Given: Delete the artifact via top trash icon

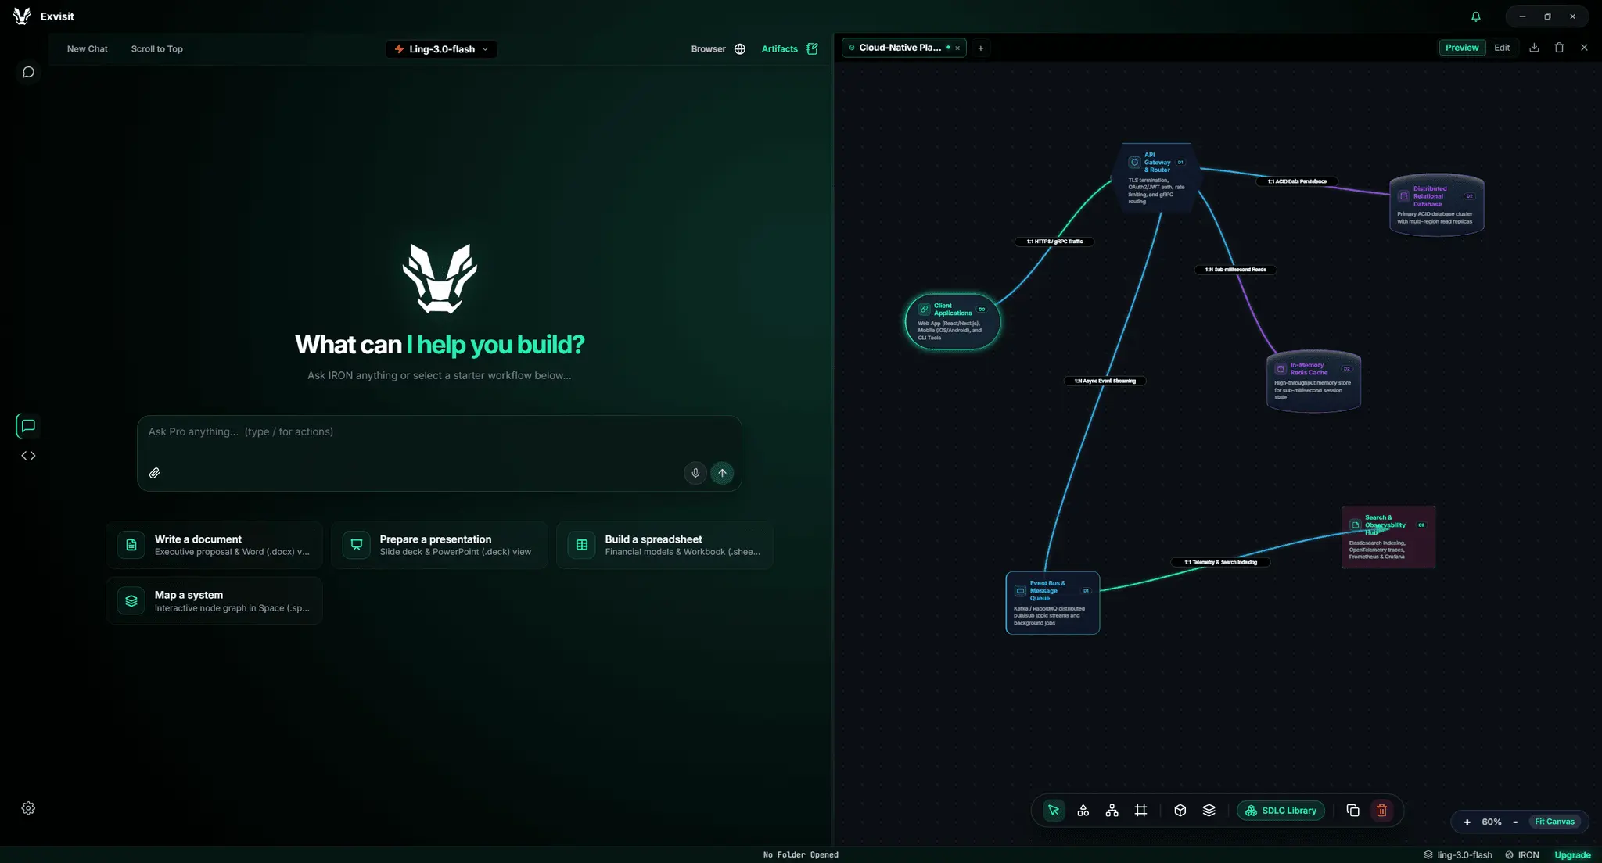Looking at the screenshot, I should point(1559,48).
